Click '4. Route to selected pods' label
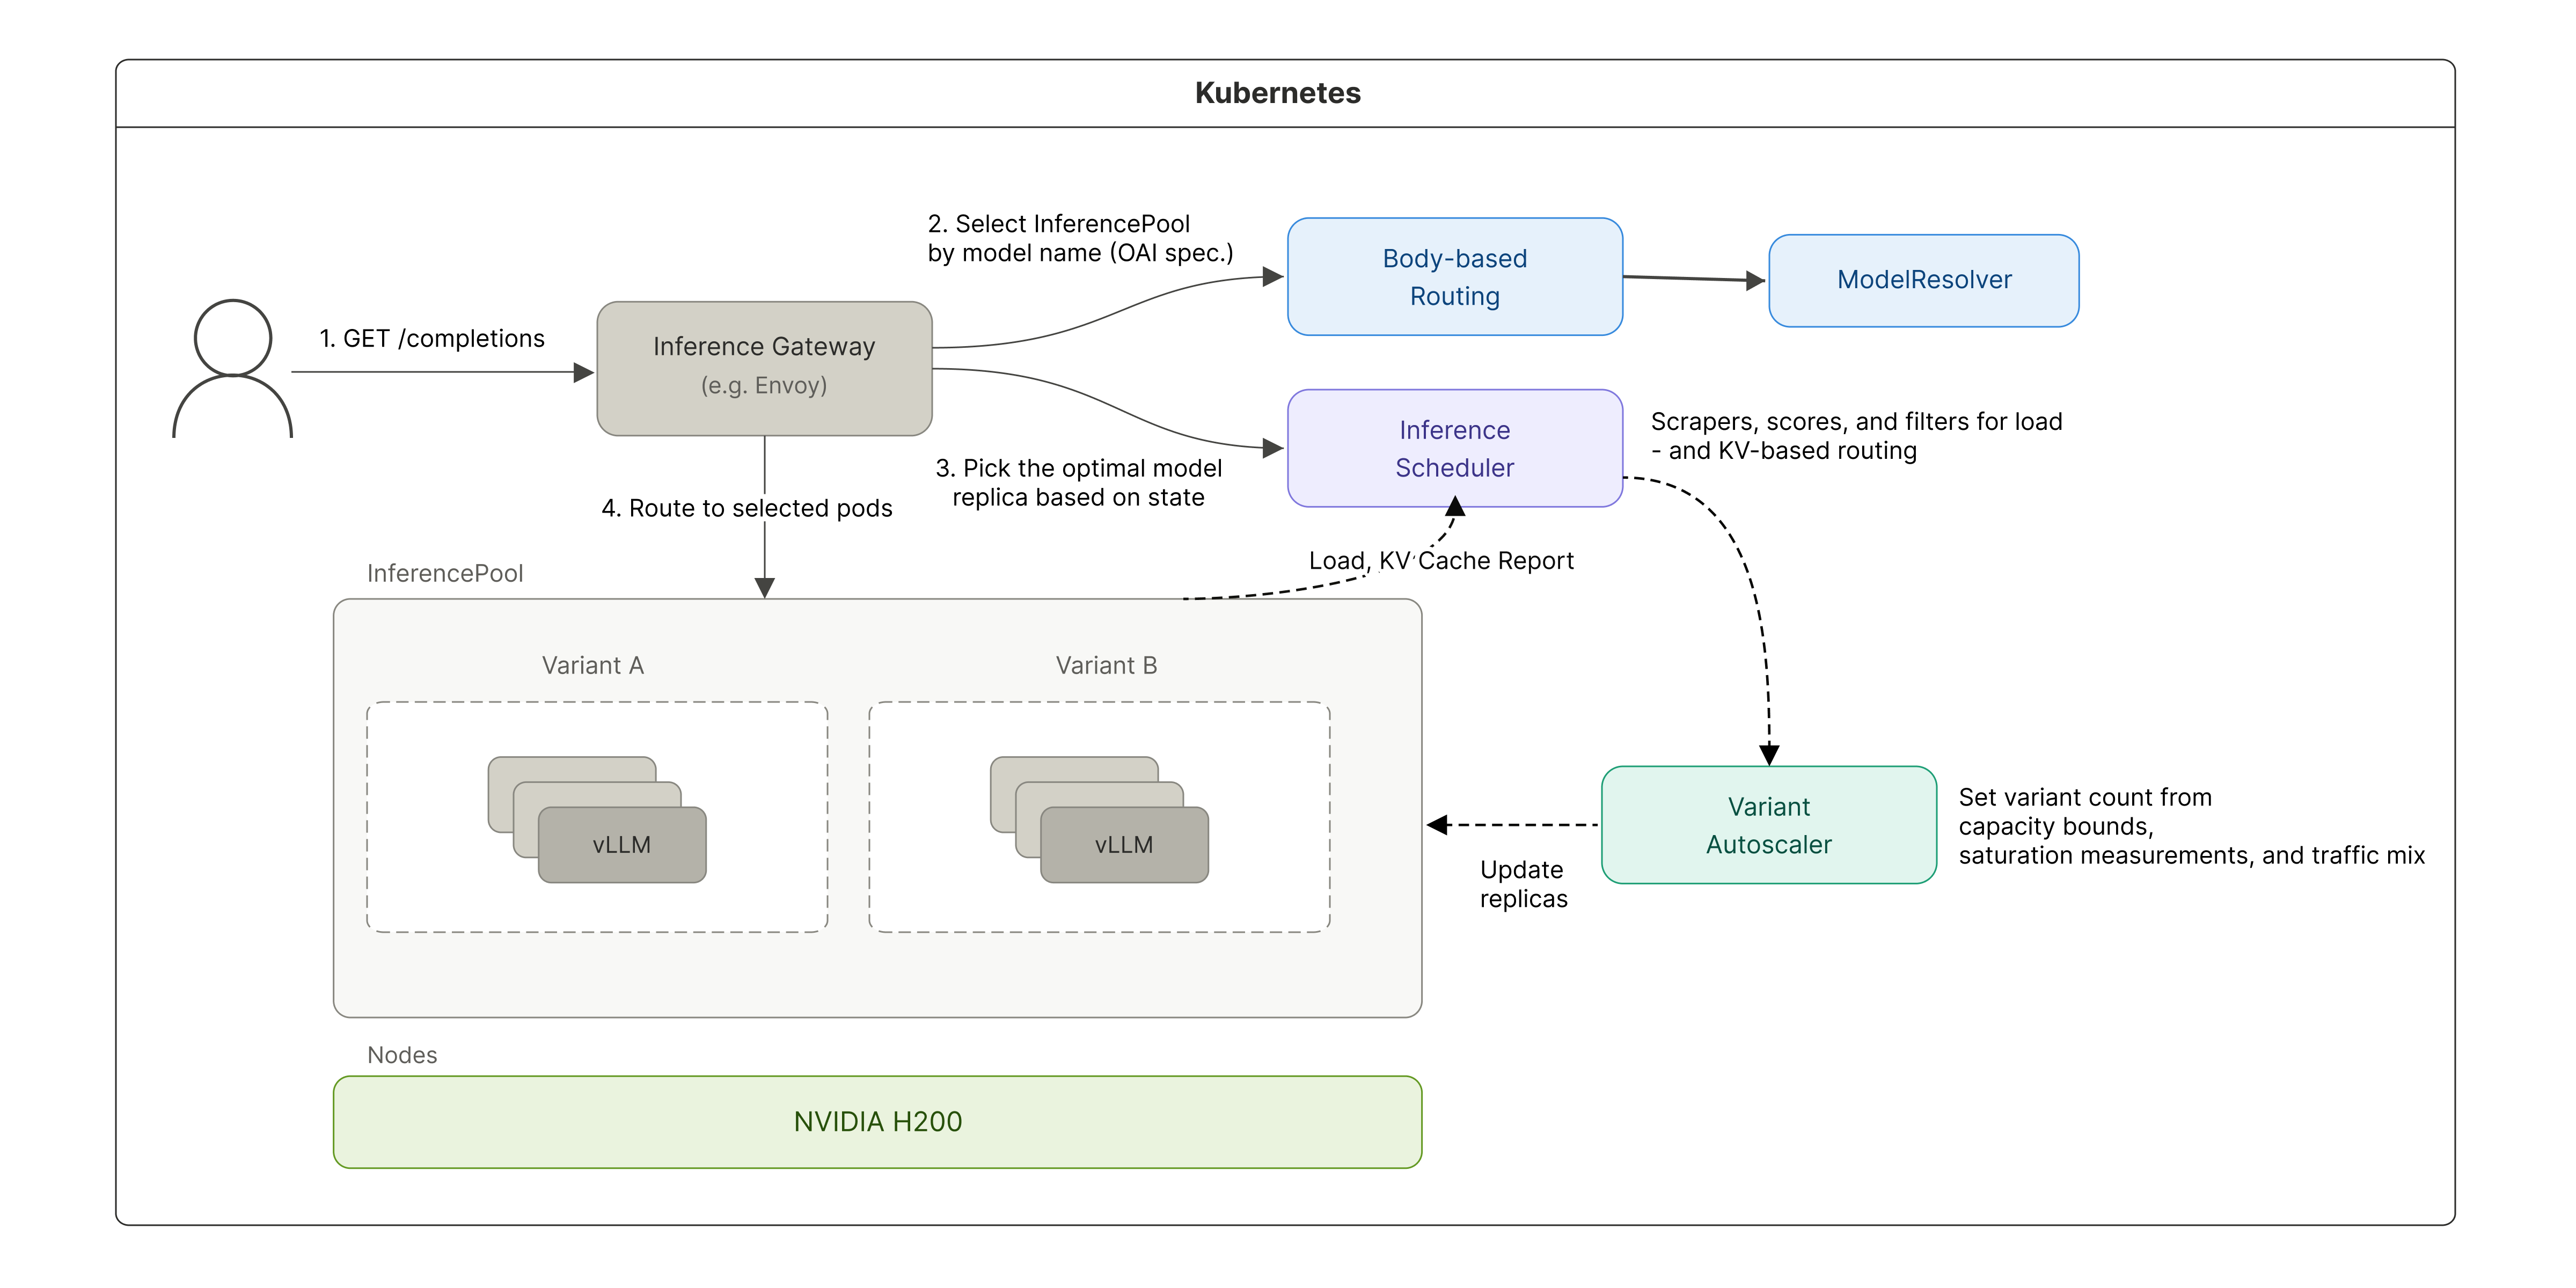The image size is (2576, 1288). [746, 508]
